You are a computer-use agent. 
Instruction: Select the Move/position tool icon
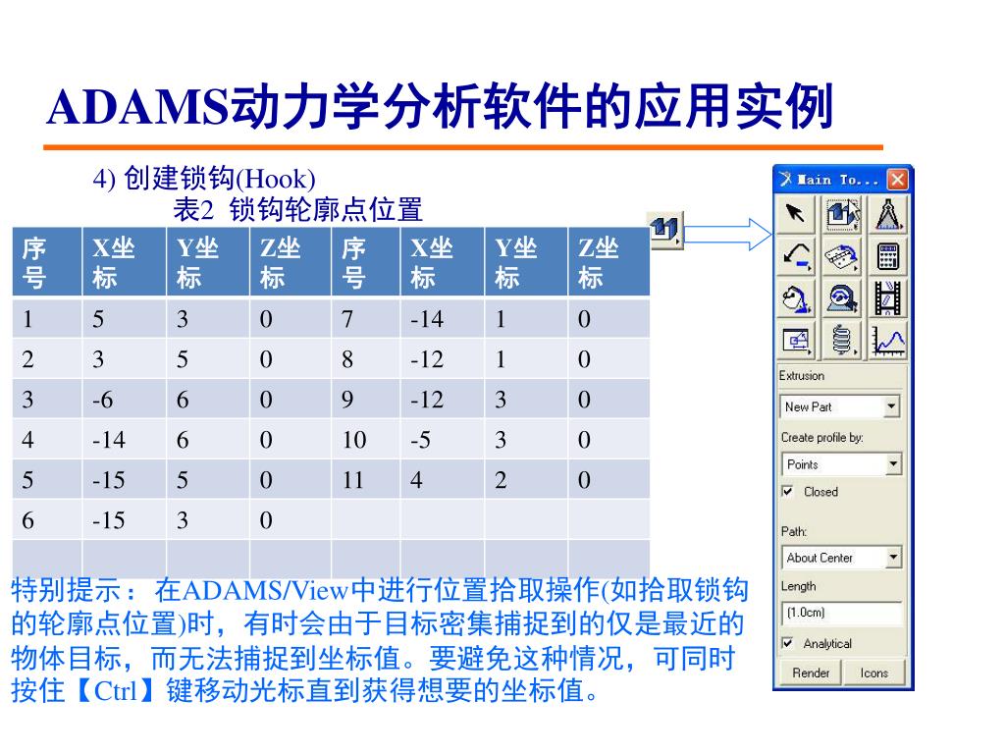tap(795, 341)
